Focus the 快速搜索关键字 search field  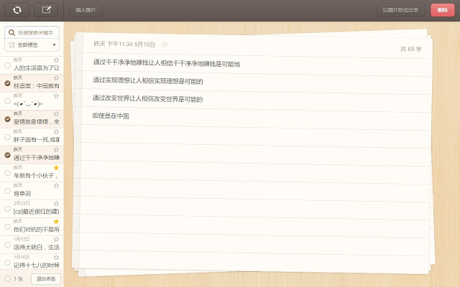click(x=32, y=32)
